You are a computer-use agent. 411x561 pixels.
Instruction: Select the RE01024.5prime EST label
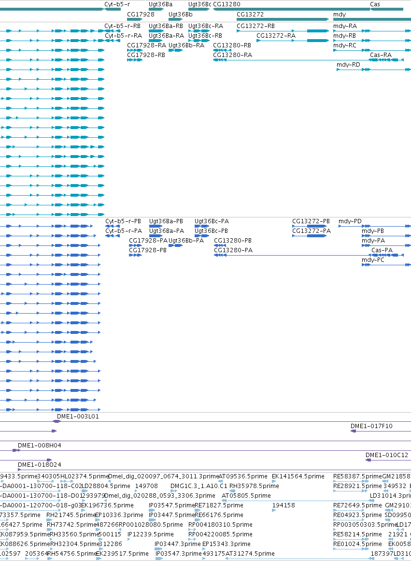[358, 544]
